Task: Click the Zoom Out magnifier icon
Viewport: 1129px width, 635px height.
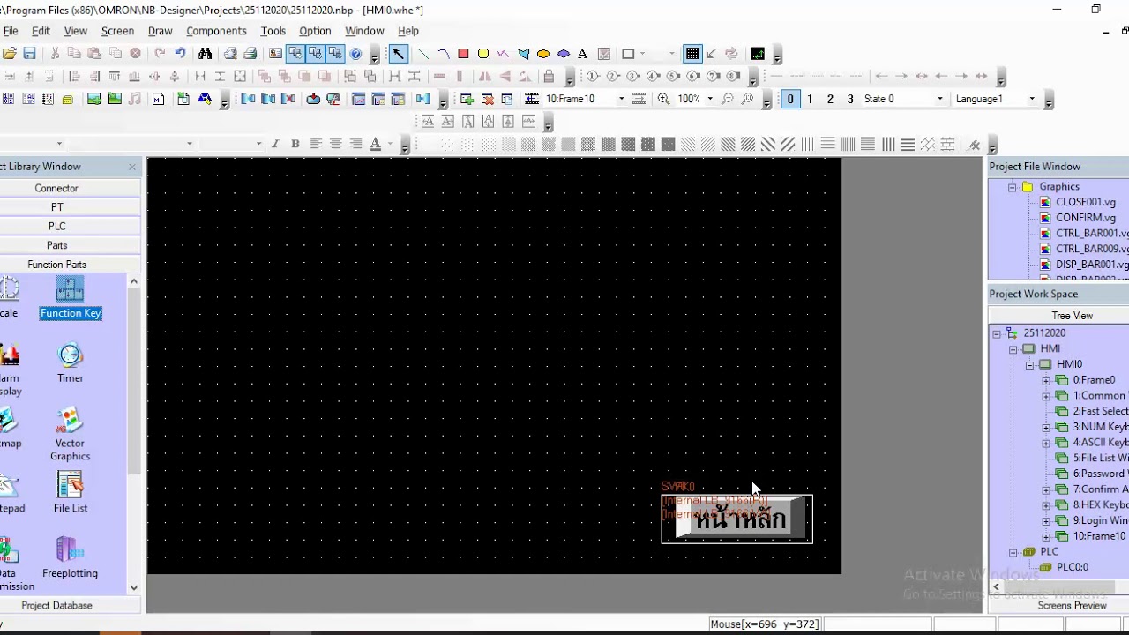Action: coord(728,99)
